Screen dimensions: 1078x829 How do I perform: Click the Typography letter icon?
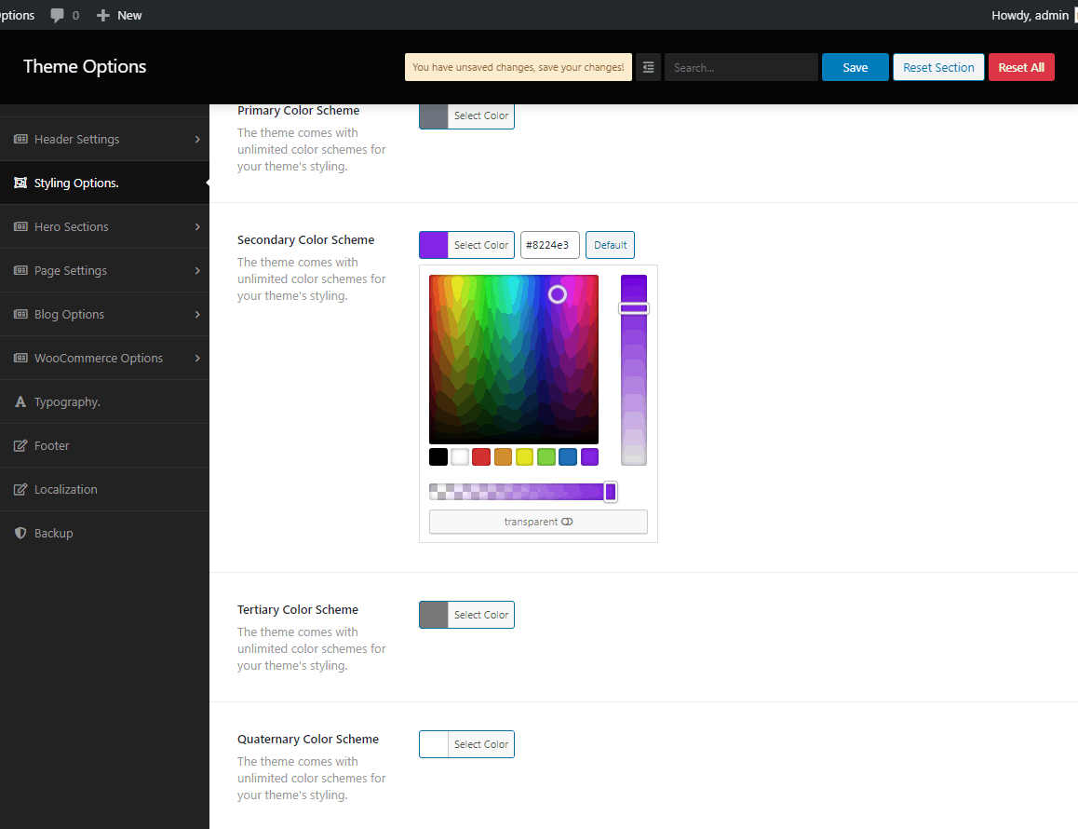point(20,401)
